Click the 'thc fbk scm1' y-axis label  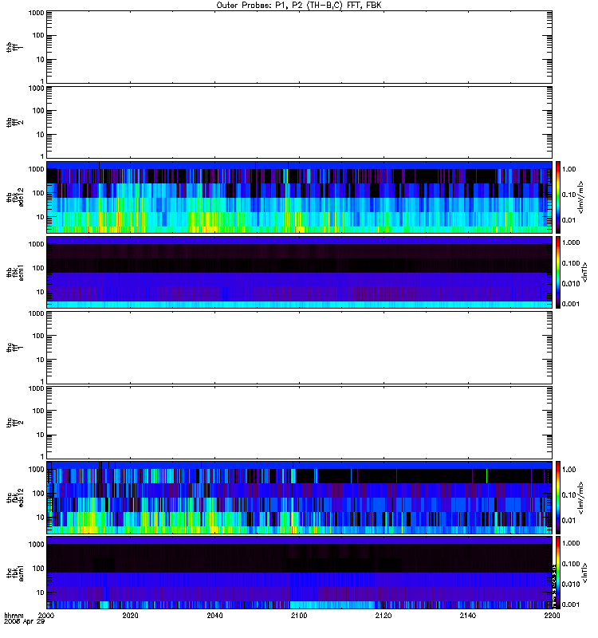(x=15, y=573)
